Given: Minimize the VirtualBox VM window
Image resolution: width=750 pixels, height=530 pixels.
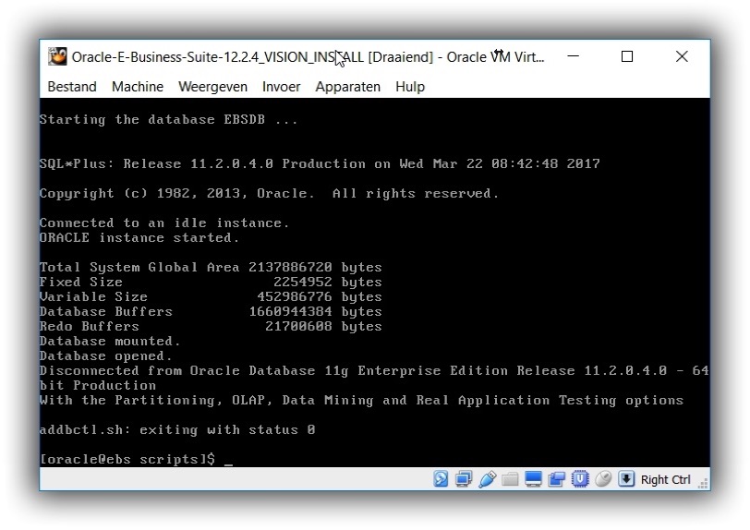Looking at the screenshot, I should 573,56.
